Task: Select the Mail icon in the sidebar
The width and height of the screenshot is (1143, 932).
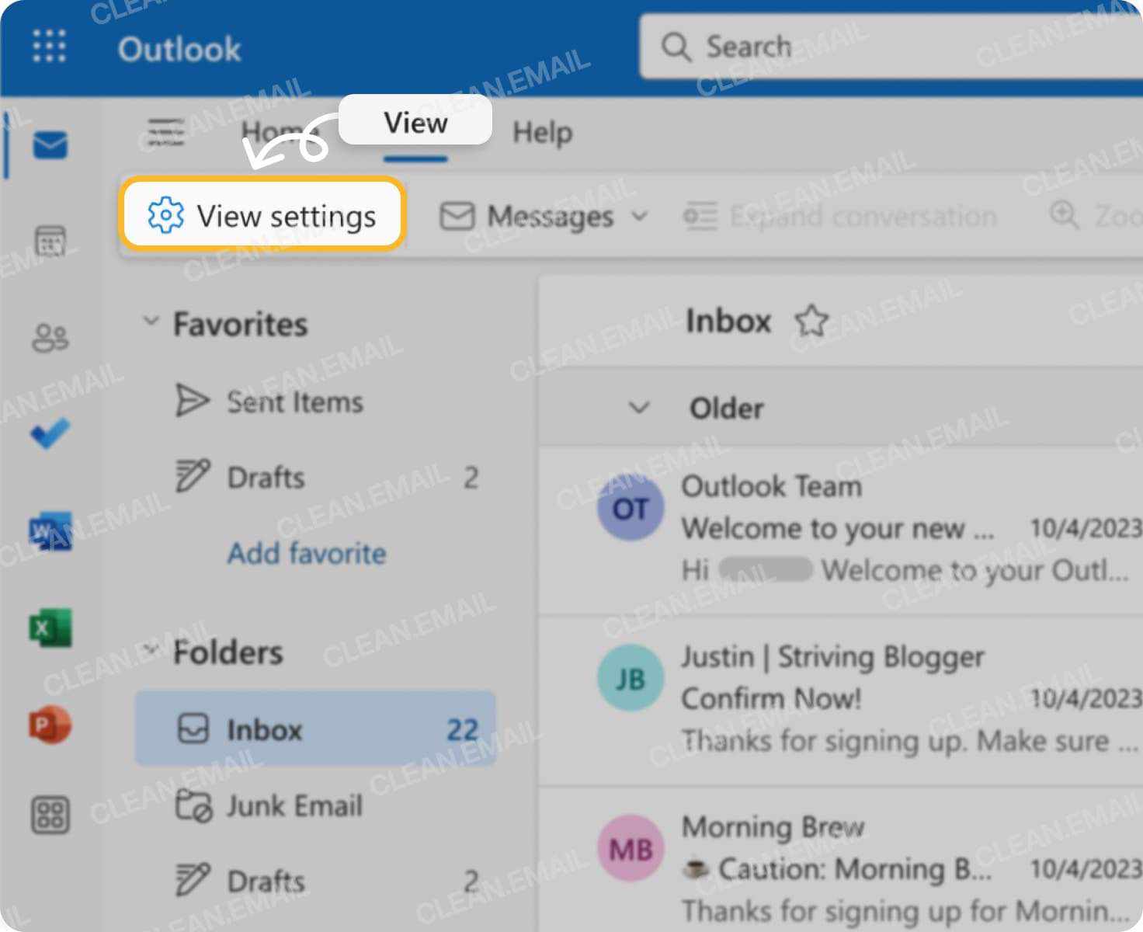Action: click(49, 144)
